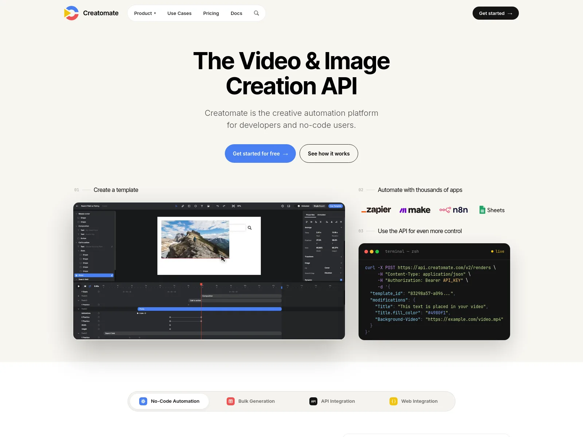Select the blue Photo timeline clip
The image size is (583, 437).
(x=210, y=309)
